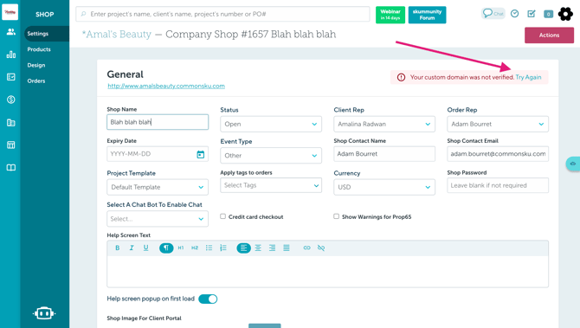
Task: Open the Status dropdown
Action: tap(271, 125)
